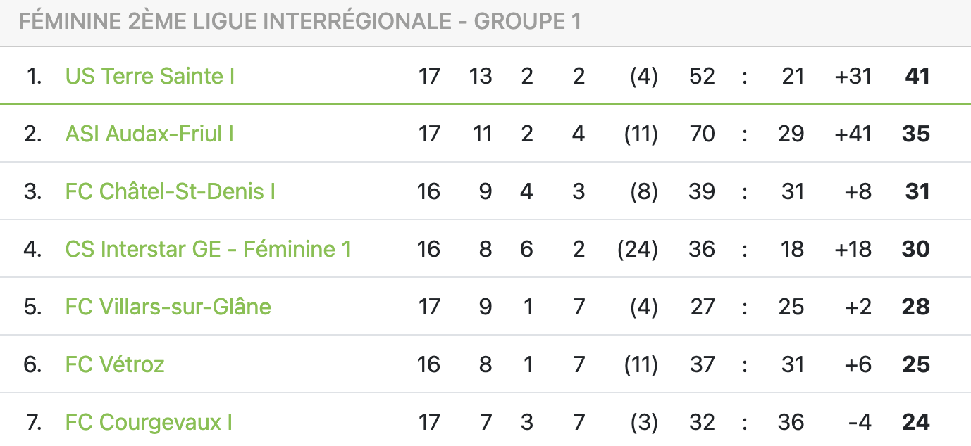The width and height of the screenshot is (971, 446).
Task: Click the 70 goals scored value
Action: tap(702, 134)
